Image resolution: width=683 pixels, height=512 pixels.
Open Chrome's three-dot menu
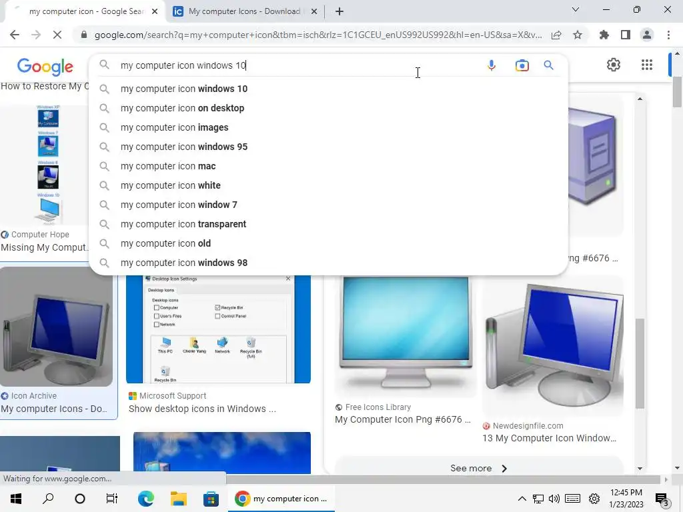pyautogui.click(x=668, y=35)
